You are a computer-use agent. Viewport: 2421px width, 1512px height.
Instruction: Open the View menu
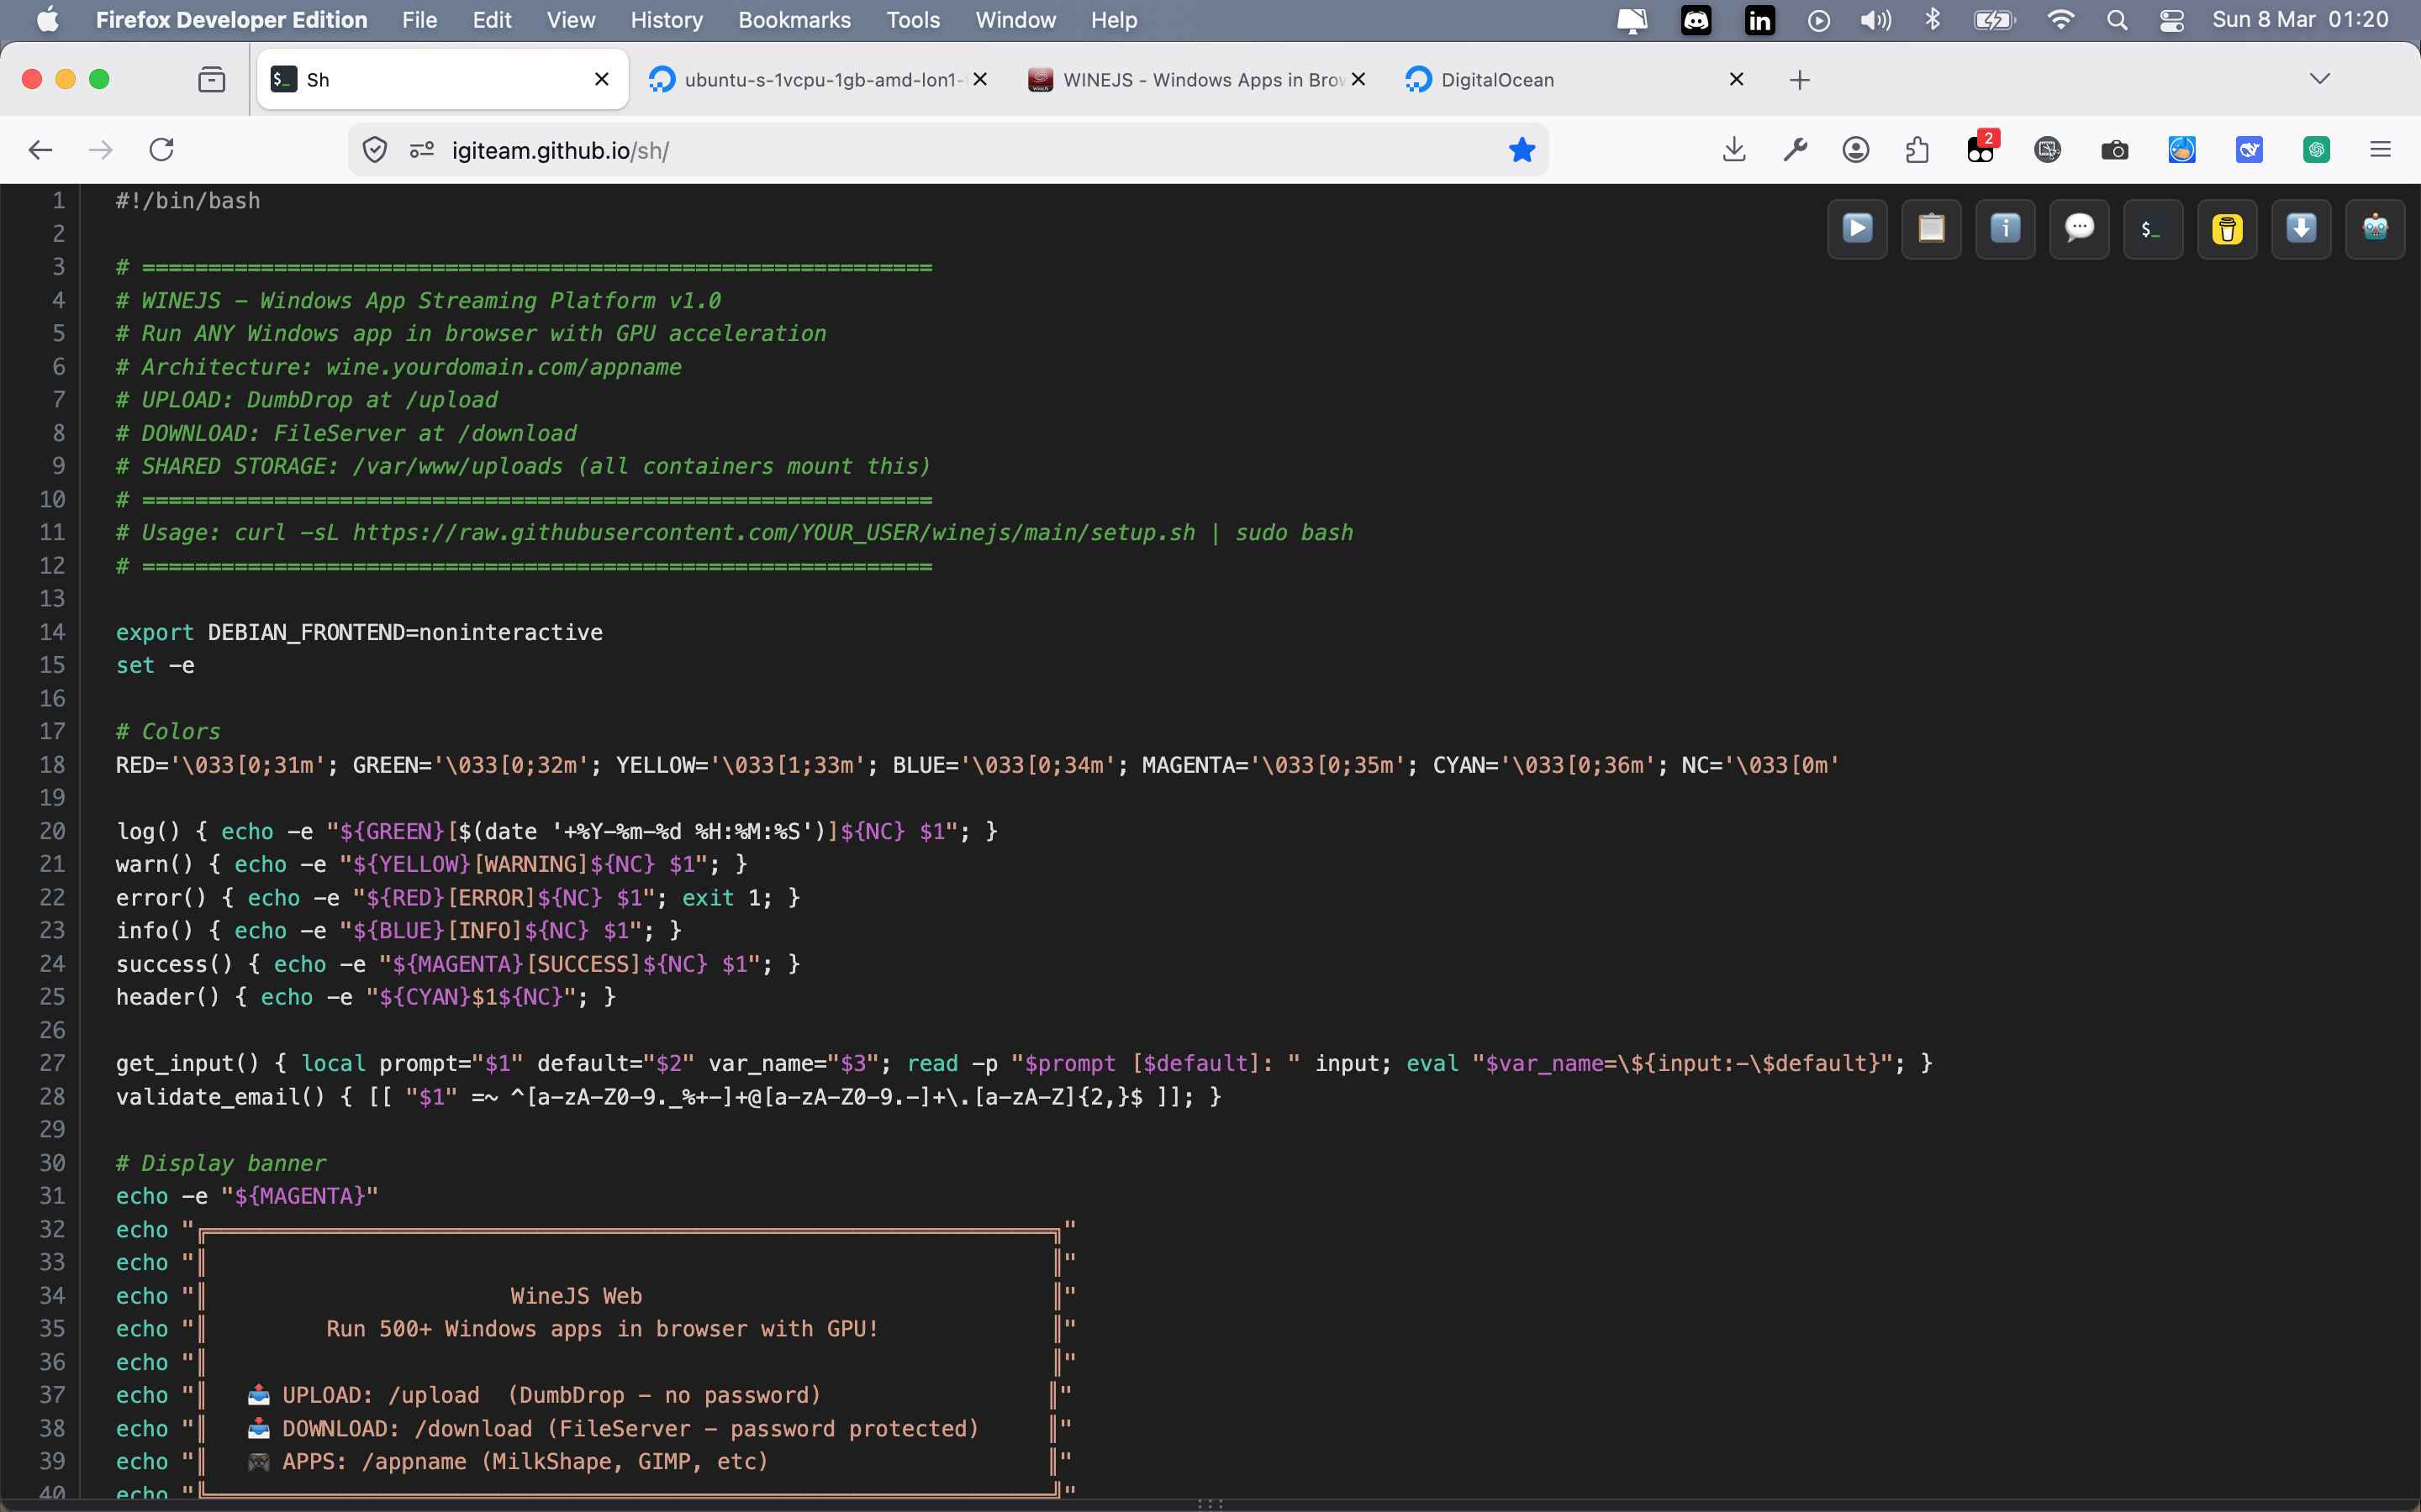point(572,20)
